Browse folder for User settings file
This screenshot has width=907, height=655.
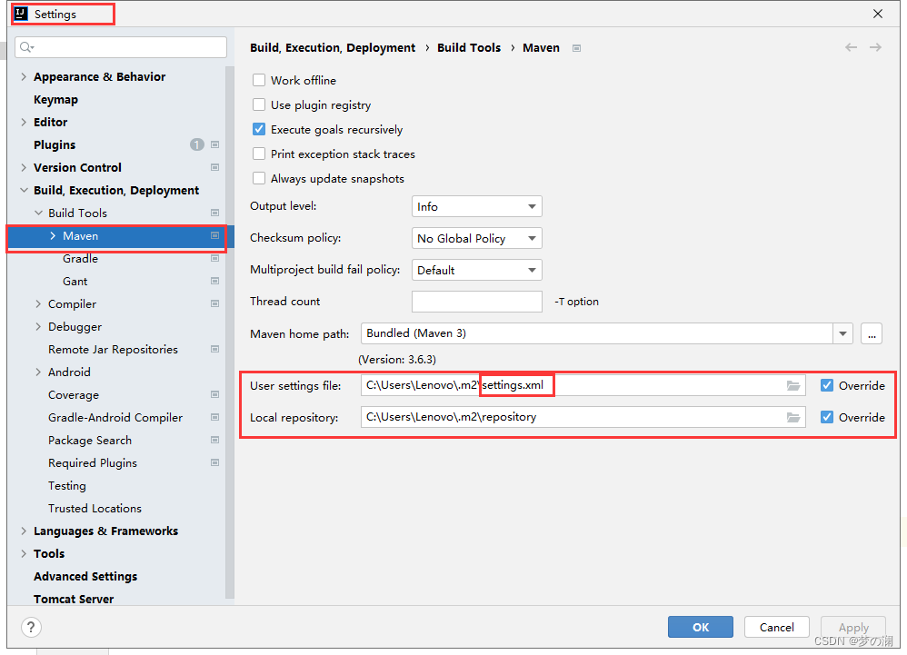(x=793, y=385)
